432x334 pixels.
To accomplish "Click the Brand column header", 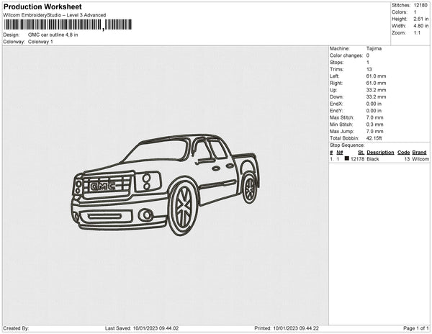I will coord(419,153).
